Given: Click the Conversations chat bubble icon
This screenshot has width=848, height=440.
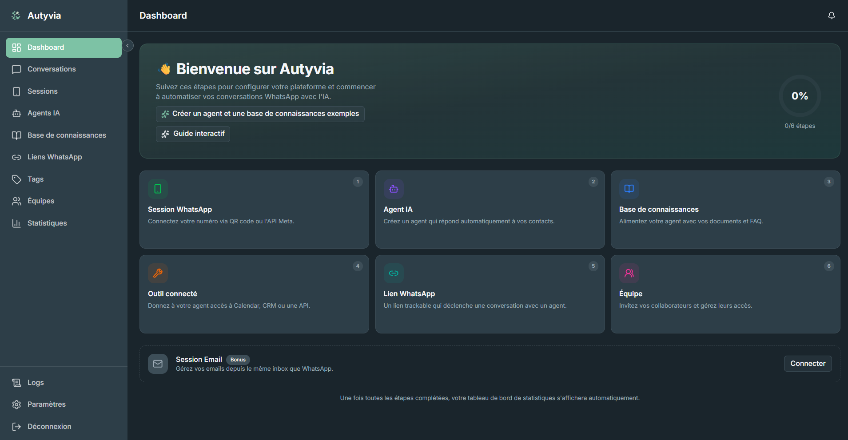Looking at the screenshot, I should [16, 69].
